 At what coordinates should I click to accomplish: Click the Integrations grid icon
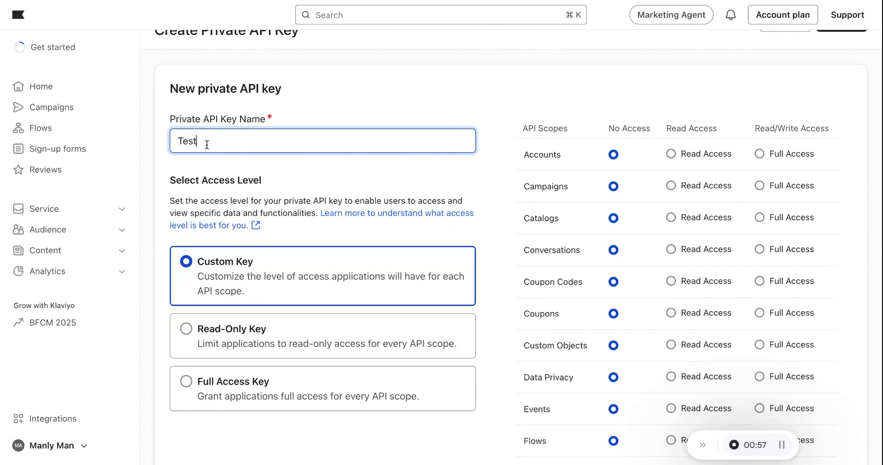(x=18, y=419)
